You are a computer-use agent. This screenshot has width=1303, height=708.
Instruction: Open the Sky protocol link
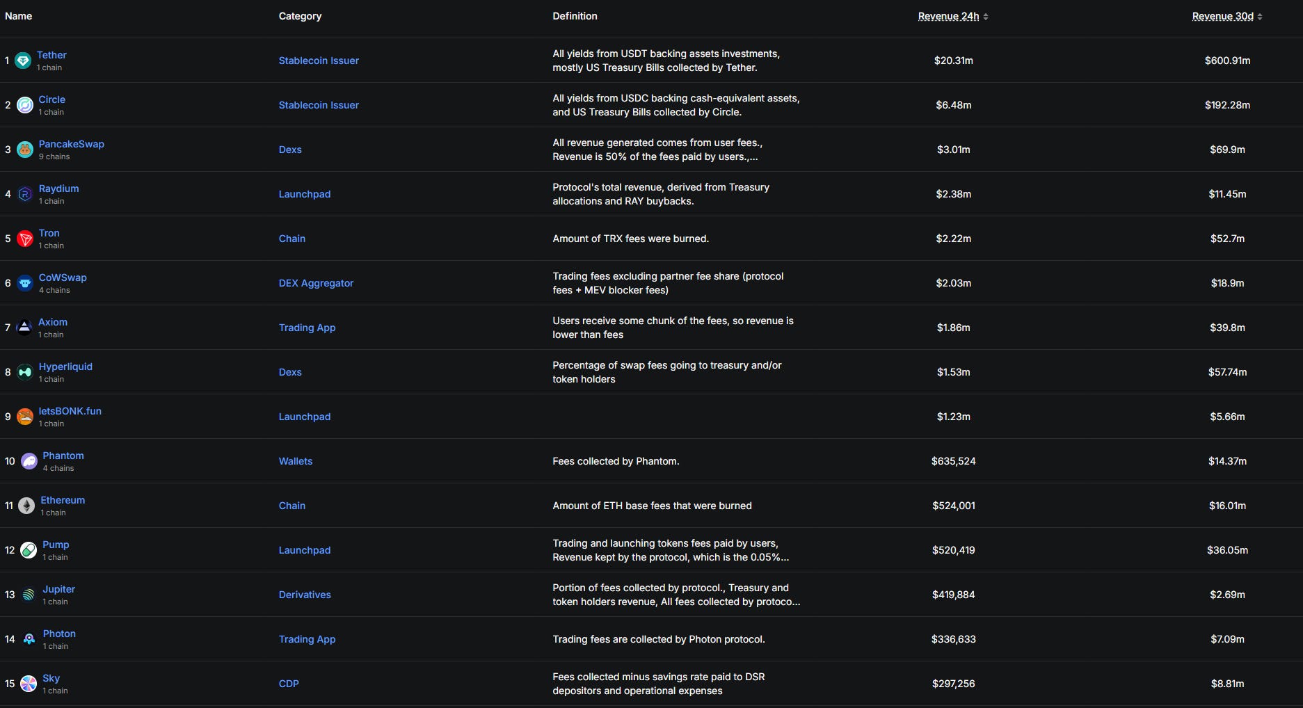pos(51,678)
